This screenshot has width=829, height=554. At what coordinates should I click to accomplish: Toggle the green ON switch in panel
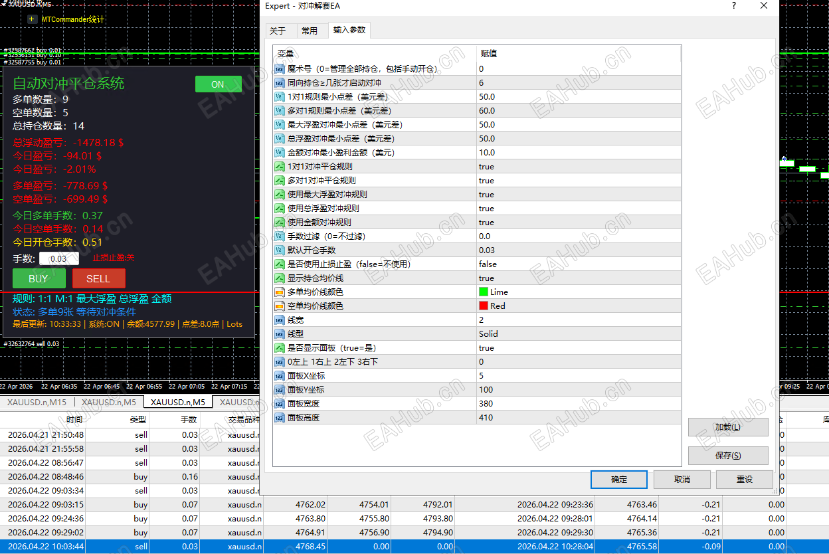(x=218, y=84)
